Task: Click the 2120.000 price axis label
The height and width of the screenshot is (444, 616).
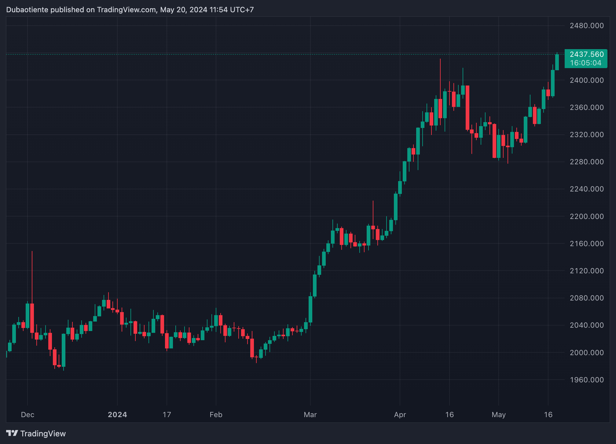Action: coord(587,271)
